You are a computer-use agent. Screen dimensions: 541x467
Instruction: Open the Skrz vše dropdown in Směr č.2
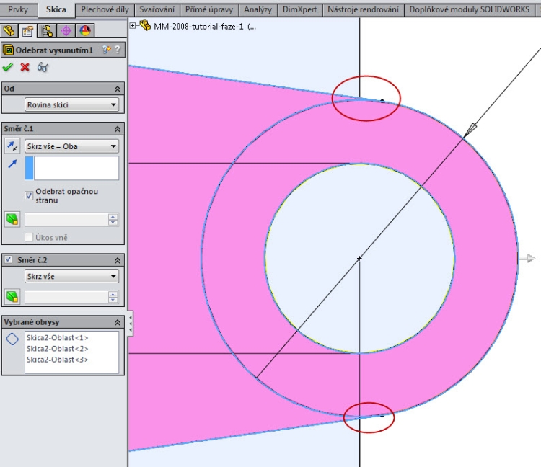click(71, 276)
